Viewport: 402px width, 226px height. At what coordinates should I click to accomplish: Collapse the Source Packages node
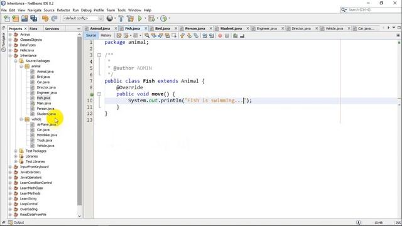[16, 61]
